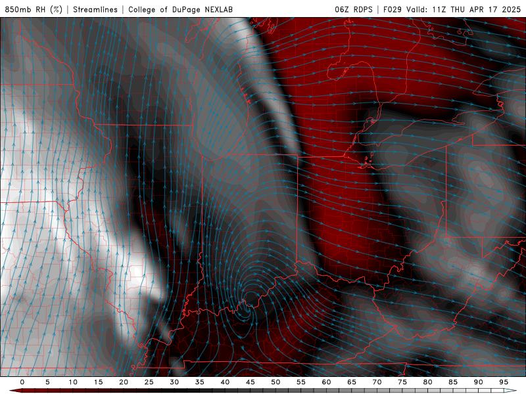
Task: Select the 'F029' forecast hour text
Action: tap(393, 9)
